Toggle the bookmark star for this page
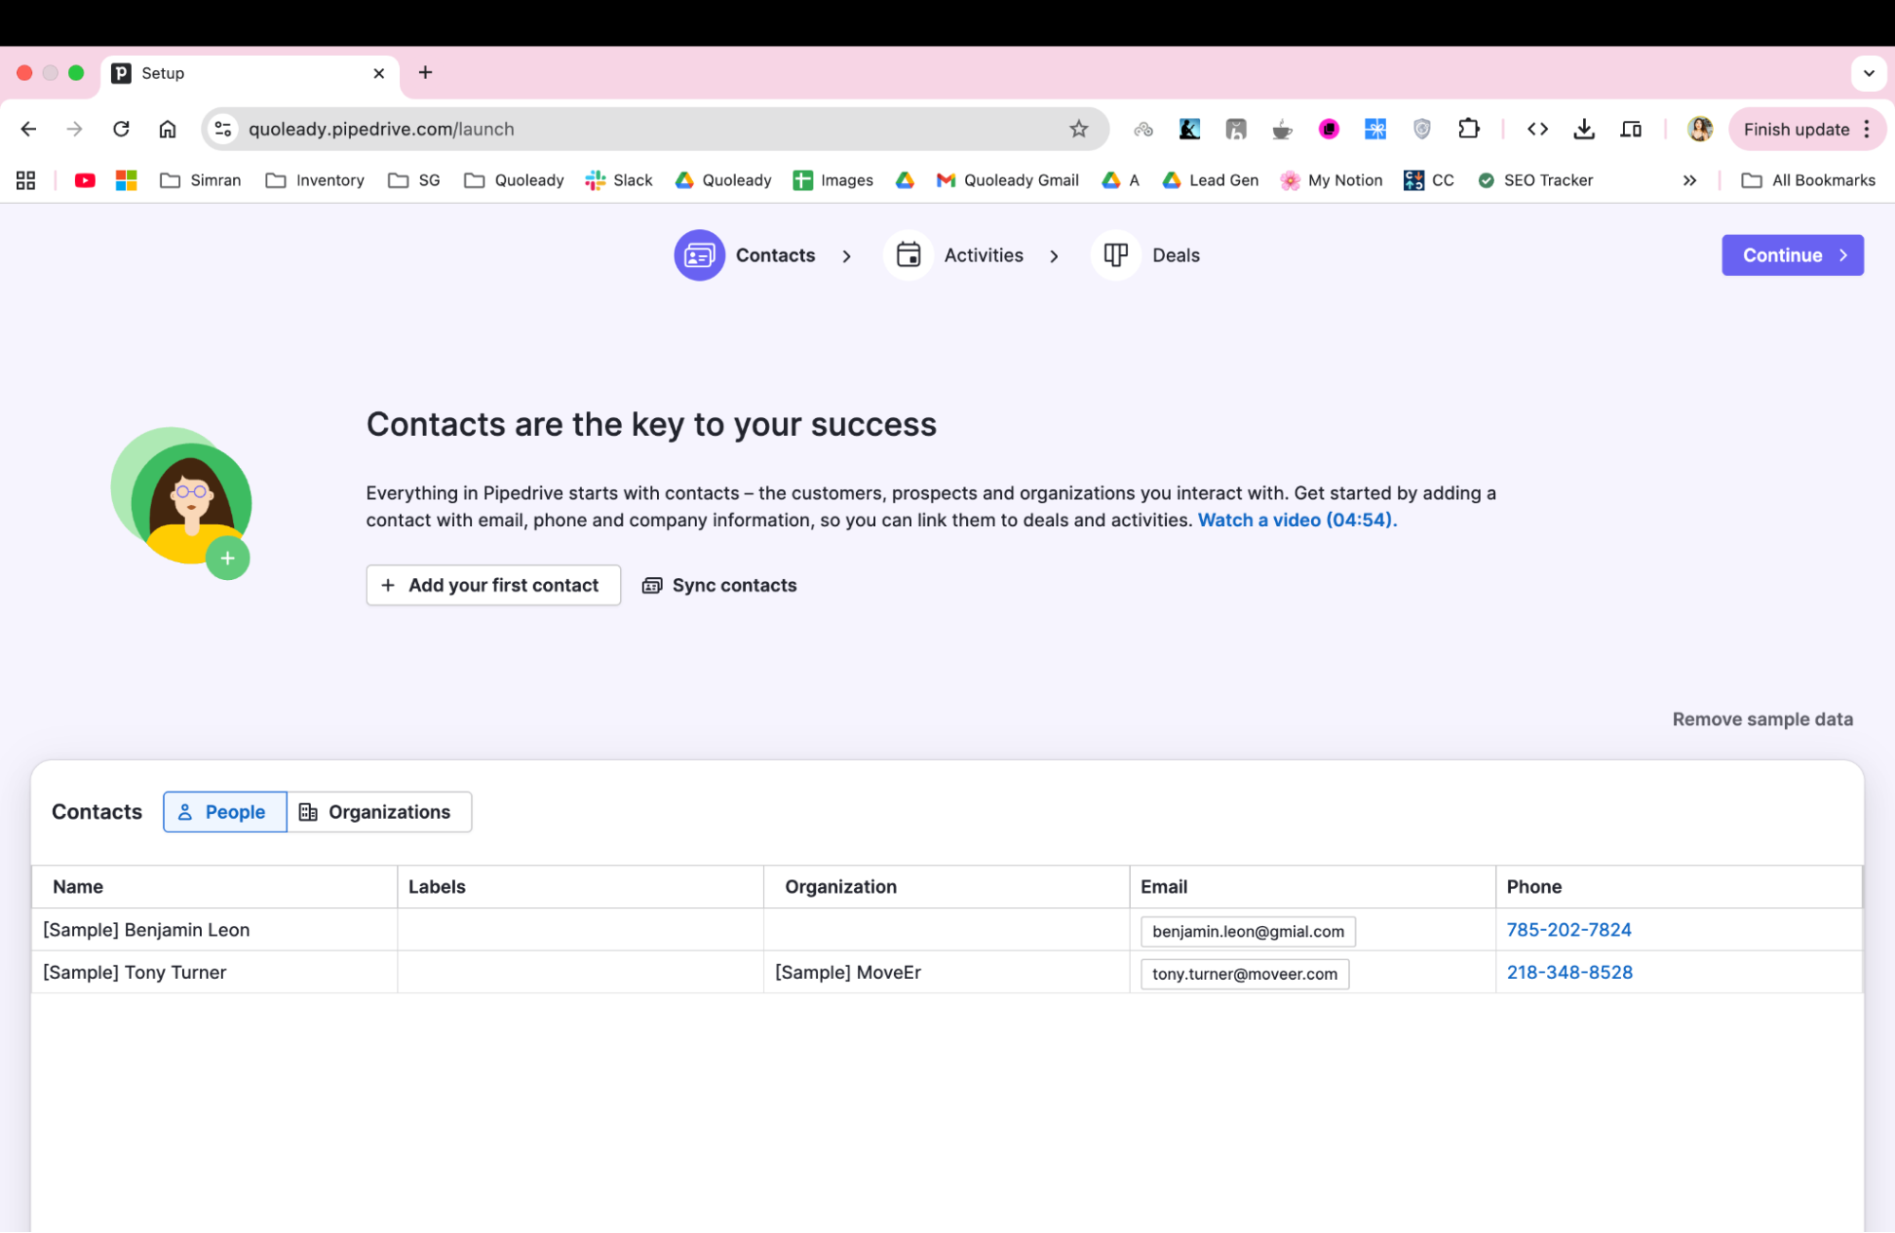 click(x=1079, y=129)
